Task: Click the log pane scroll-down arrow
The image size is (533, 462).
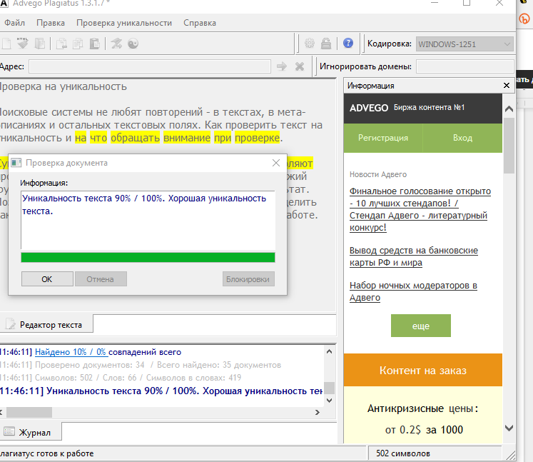Action: click(x=329, y=401)
